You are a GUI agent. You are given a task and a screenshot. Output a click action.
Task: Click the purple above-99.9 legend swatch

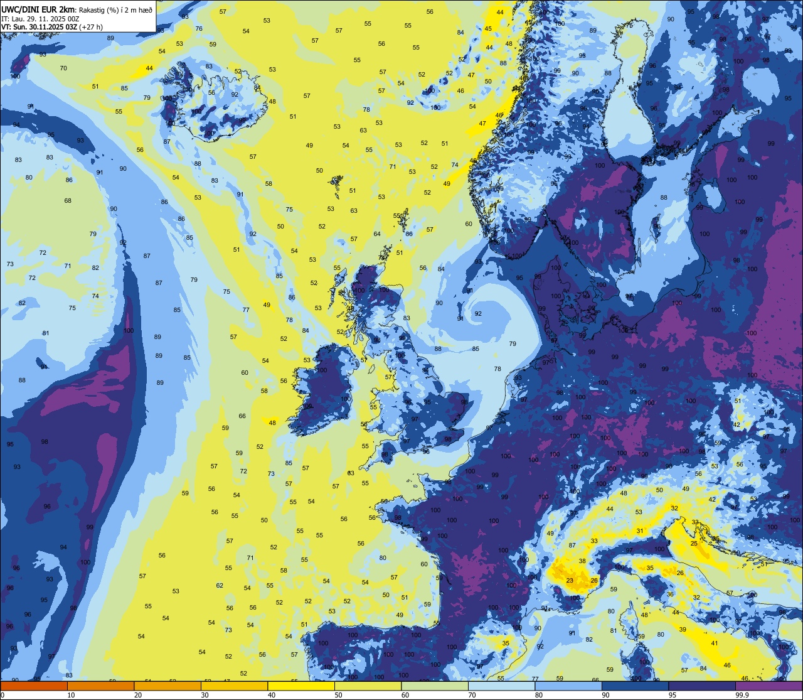point(768,686)
